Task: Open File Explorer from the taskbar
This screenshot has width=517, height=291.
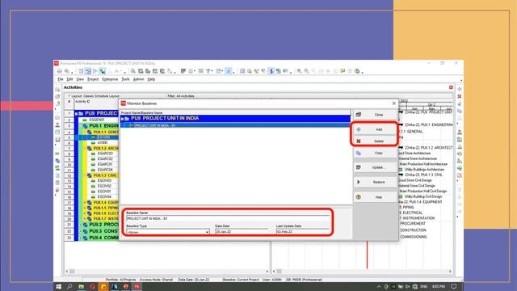Action: pyautogui.click(x=81, y=286)
